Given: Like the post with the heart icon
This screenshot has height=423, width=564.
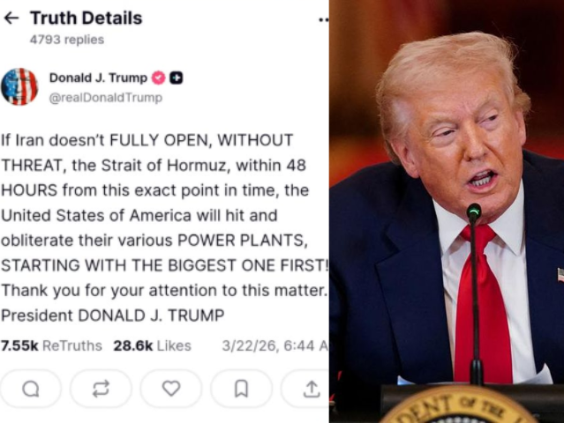Looking at the screenshot, I should 171,389.
